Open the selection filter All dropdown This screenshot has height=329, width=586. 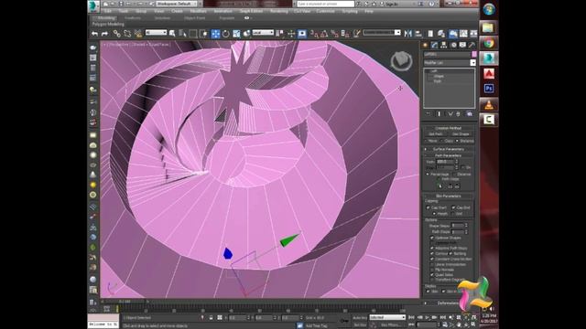pos(156,33)
